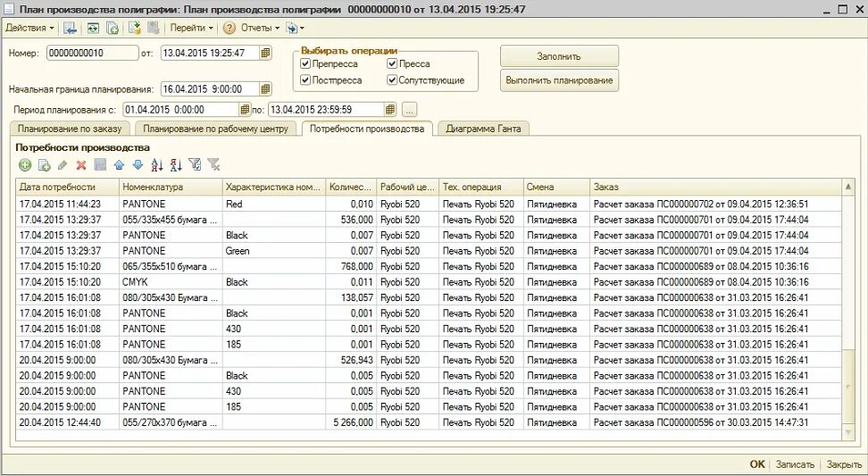Open the calendar for Начальная граница планирования date
The height and width of the screenshot is (476, 868).
[x=266, y=89]
